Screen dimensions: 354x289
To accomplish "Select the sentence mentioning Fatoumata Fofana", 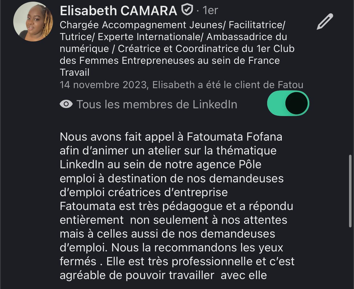I will (171, 136).
